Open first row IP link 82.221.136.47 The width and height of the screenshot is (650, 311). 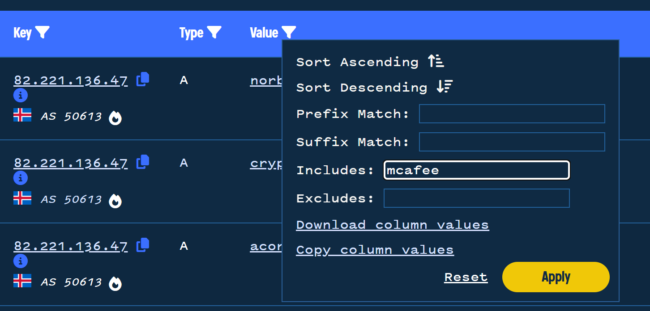click(71, 80)
